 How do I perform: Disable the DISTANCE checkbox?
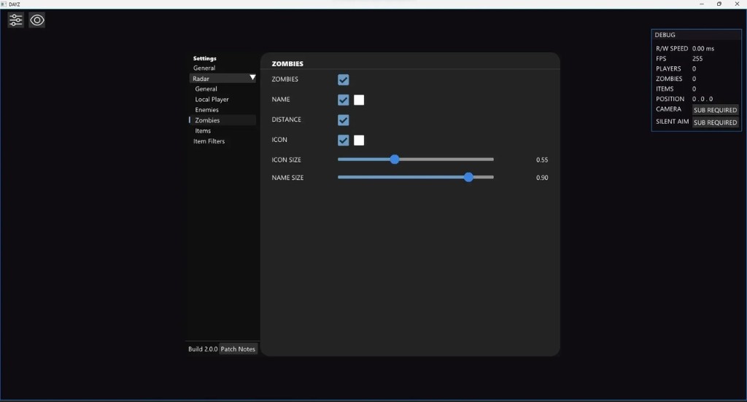(x=344, y=119)
